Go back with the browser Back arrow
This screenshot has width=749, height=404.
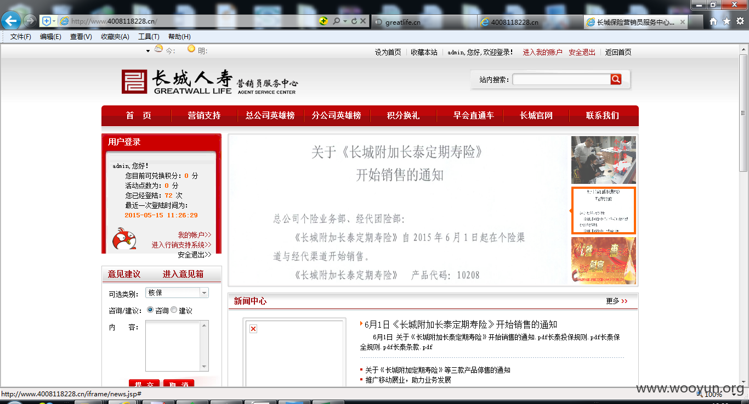(11, 21)
